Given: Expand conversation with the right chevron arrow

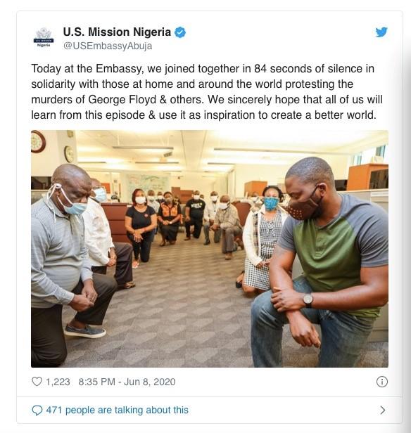Looking at the screenshot, I should [383, 410].
